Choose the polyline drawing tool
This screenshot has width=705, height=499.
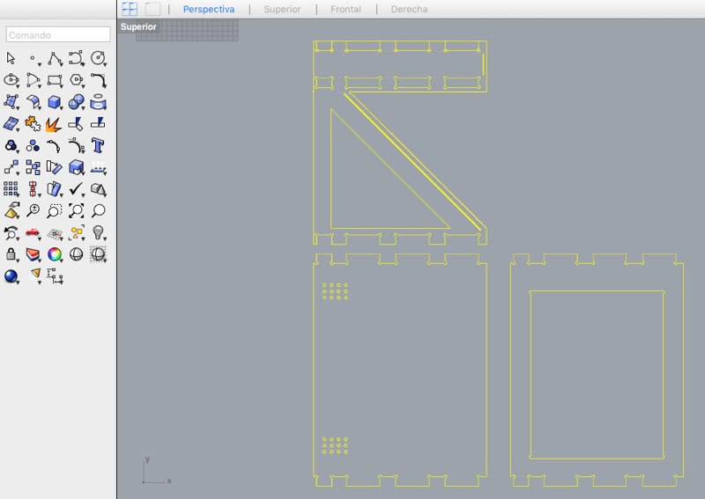[x=55, y=58]
